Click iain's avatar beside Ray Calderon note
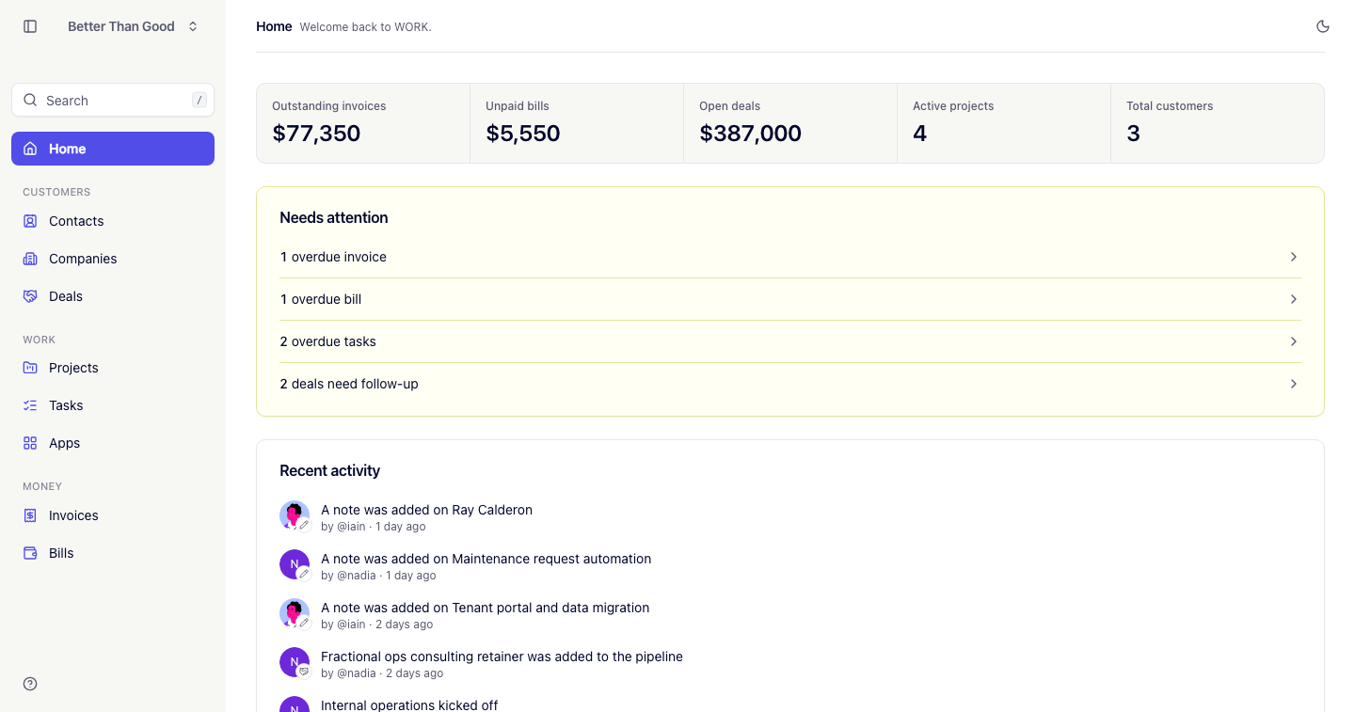The height and width of the screenshot is (712, 1355). coord(295,515)
